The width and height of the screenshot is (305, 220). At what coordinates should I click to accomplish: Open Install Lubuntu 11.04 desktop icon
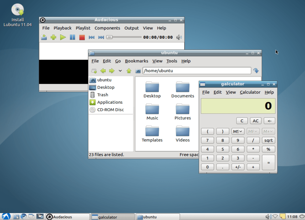pos(17,15)
